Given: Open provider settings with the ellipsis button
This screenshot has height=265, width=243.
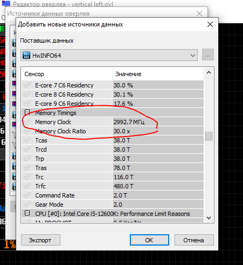Looking at the screenshot, I should tap(208, 55).
